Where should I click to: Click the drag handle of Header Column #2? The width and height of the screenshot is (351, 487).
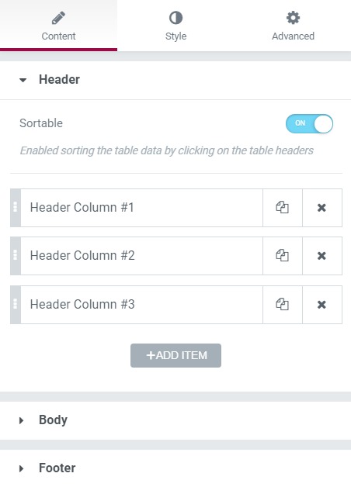[16, 256]
